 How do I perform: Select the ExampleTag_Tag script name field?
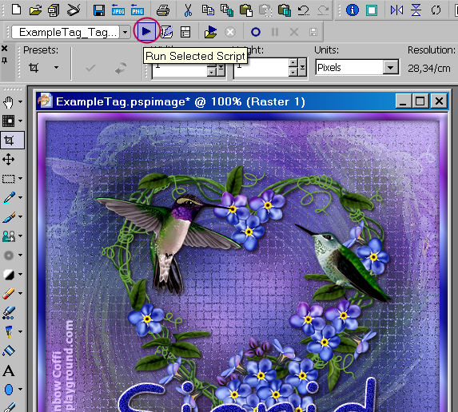pyautogui.click(x=66, y=32)
